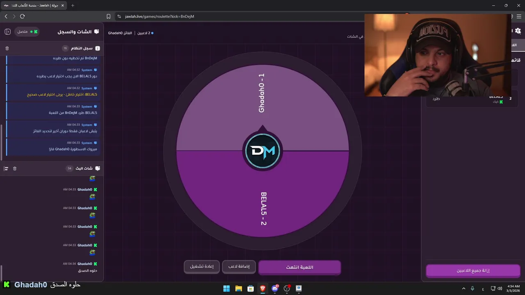Click the microphone tray icon
525x295 pixels.
click(x=472, y=288)
